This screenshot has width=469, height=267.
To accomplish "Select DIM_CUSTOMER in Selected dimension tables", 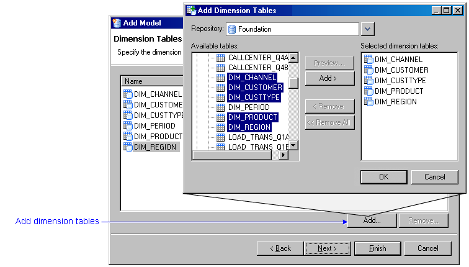I will point(401,70).
